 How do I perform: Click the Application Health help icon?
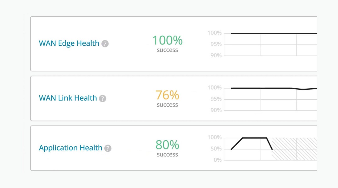point(108,148)
